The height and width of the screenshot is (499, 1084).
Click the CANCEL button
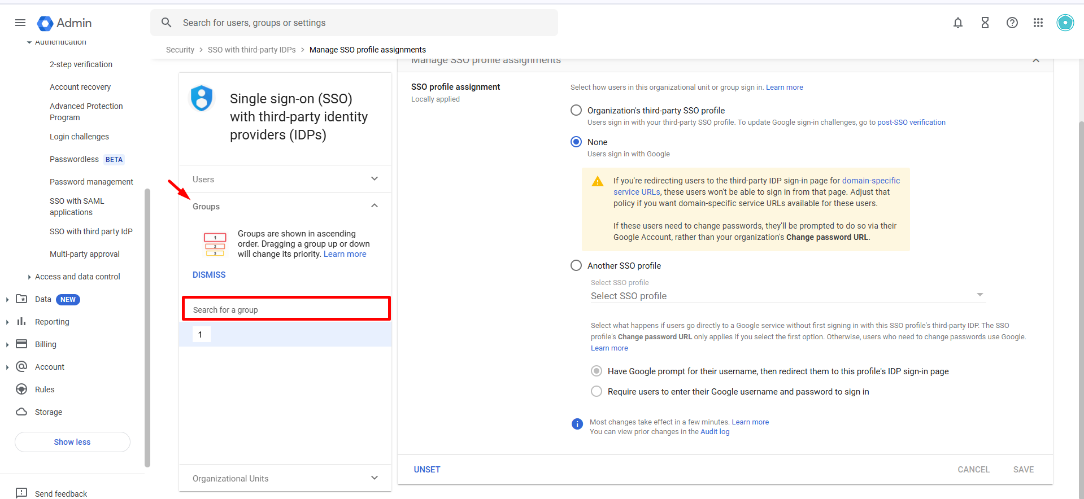coord(973,469)
